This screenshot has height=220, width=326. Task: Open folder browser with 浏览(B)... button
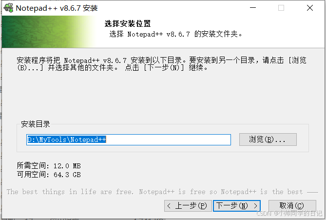[268, 140]
